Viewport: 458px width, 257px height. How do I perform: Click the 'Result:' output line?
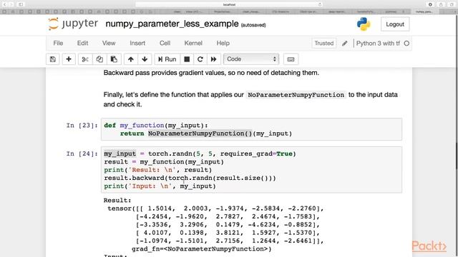click(x=117, y=200)
